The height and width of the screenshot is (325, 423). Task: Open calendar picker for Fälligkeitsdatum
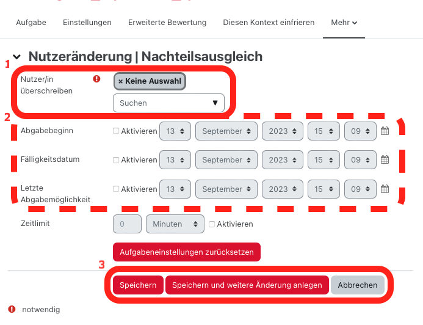[x=385, y=160]
